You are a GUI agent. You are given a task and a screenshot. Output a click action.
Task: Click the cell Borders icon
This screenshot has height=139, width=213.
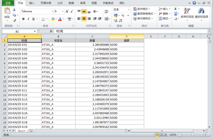click(x=43, y=19)
